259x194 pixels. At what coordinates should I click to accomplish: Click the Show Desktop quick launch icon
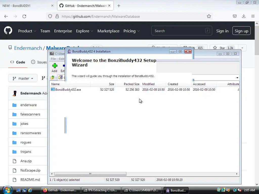tap(18, 190)
